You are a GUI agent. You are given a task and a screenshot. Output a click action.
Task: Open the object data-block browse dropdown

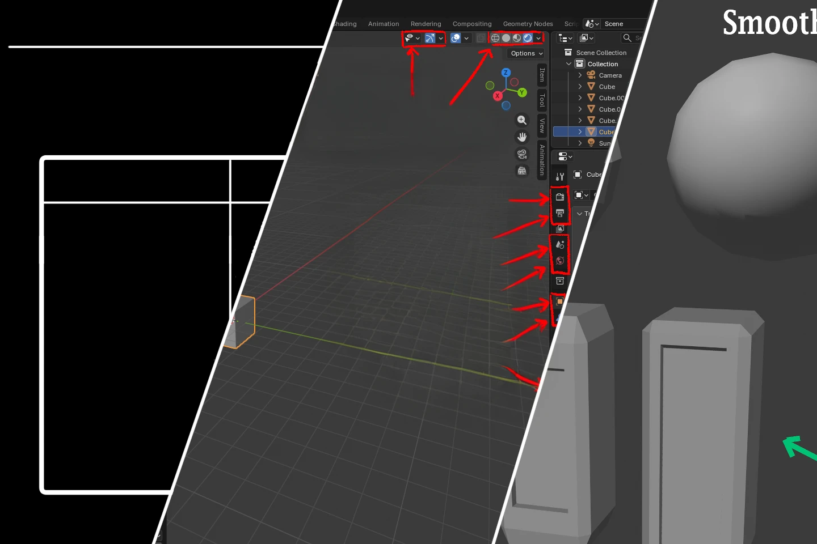pyautogui.click(x=582, y=195)
